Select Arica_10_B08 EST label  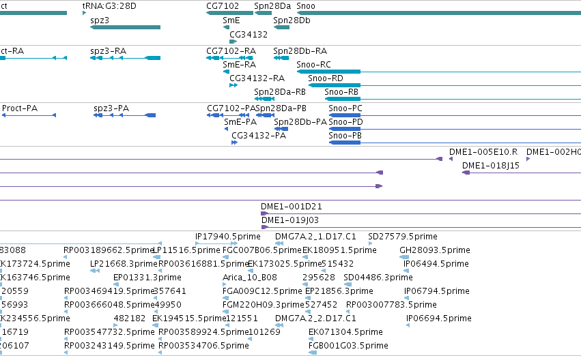(250, 278)
